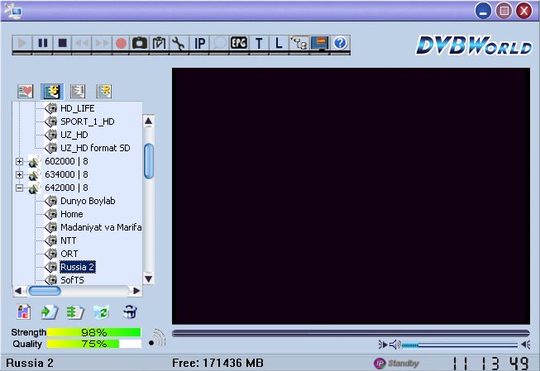Expand the 634000 | 8 transponder node
The height and width of the screenshot is (371, 540).
click(19, 174)
